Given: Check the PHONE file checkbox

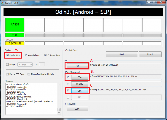Looking at the screenshot, I should tap(68, 84).
